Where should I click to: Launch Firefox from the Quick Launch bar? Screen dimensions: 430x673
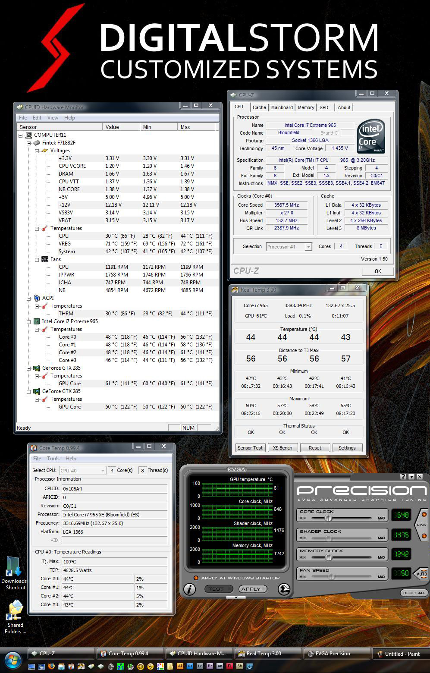[x=51, y=666]
